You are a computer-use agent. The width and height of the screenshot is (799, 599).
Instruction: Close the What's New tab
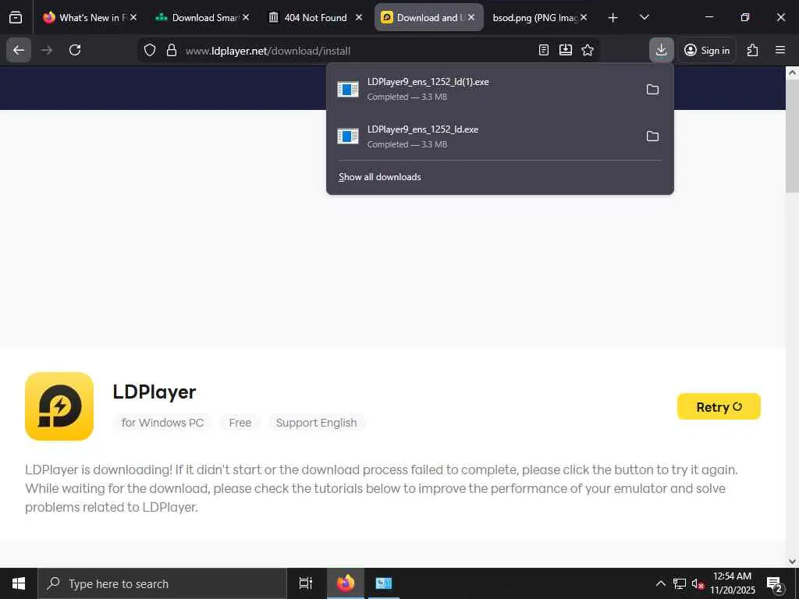point(133,17)
